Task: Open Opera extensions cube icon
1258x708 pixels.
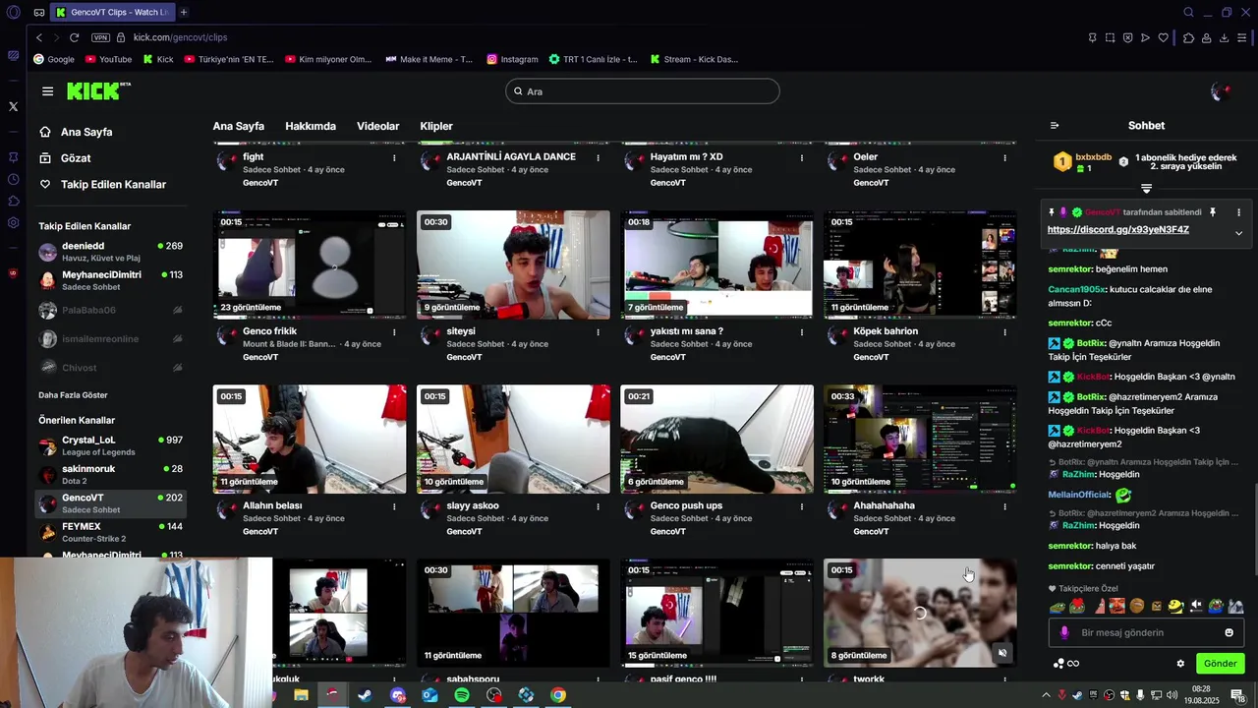Action: point(1188,37)
